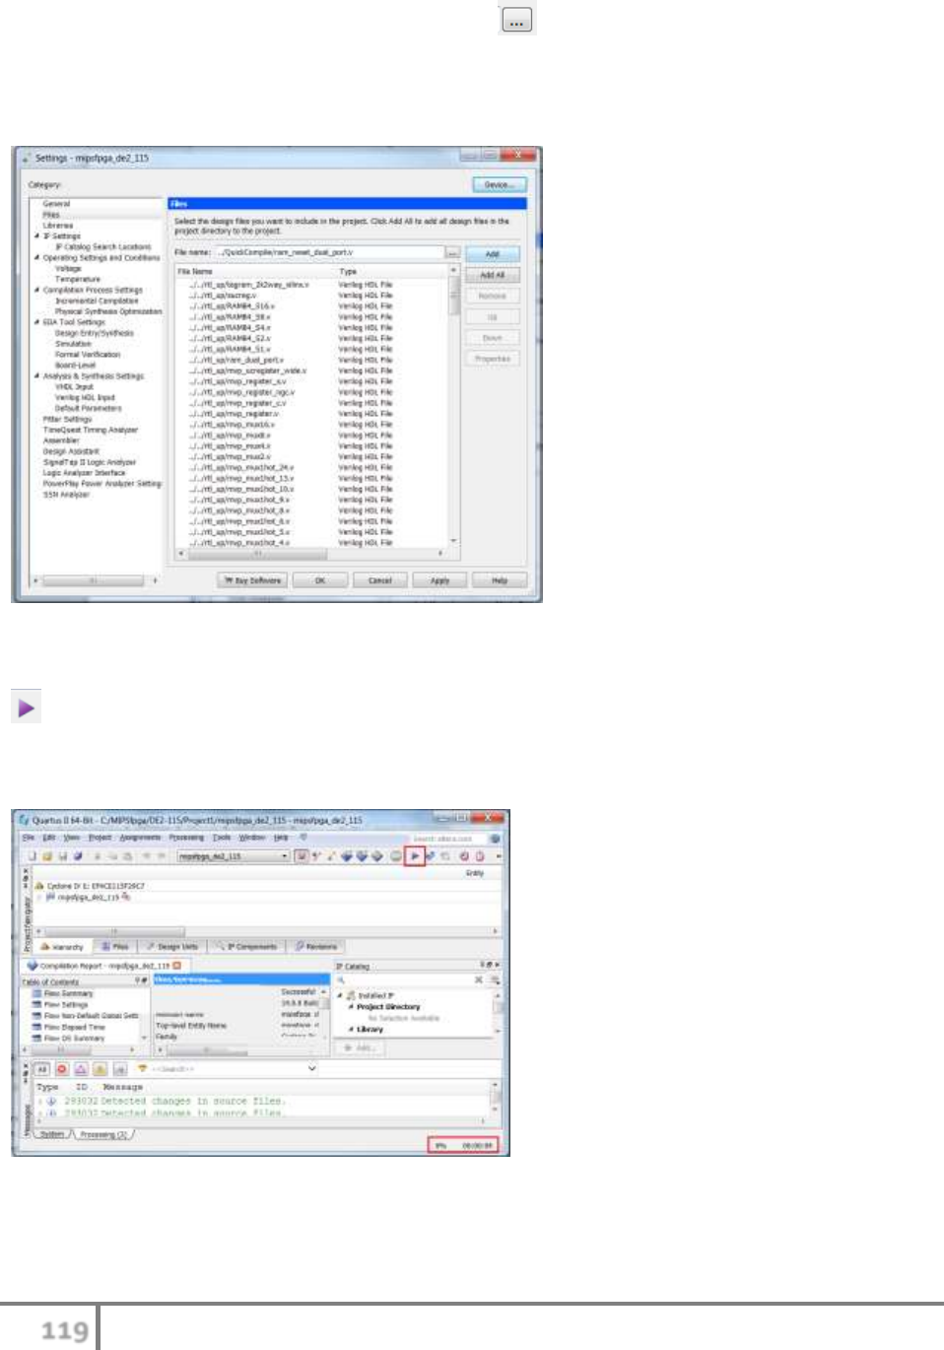944x1350 pixels.
Task: Click the Add All button
Action: (492, 275)
